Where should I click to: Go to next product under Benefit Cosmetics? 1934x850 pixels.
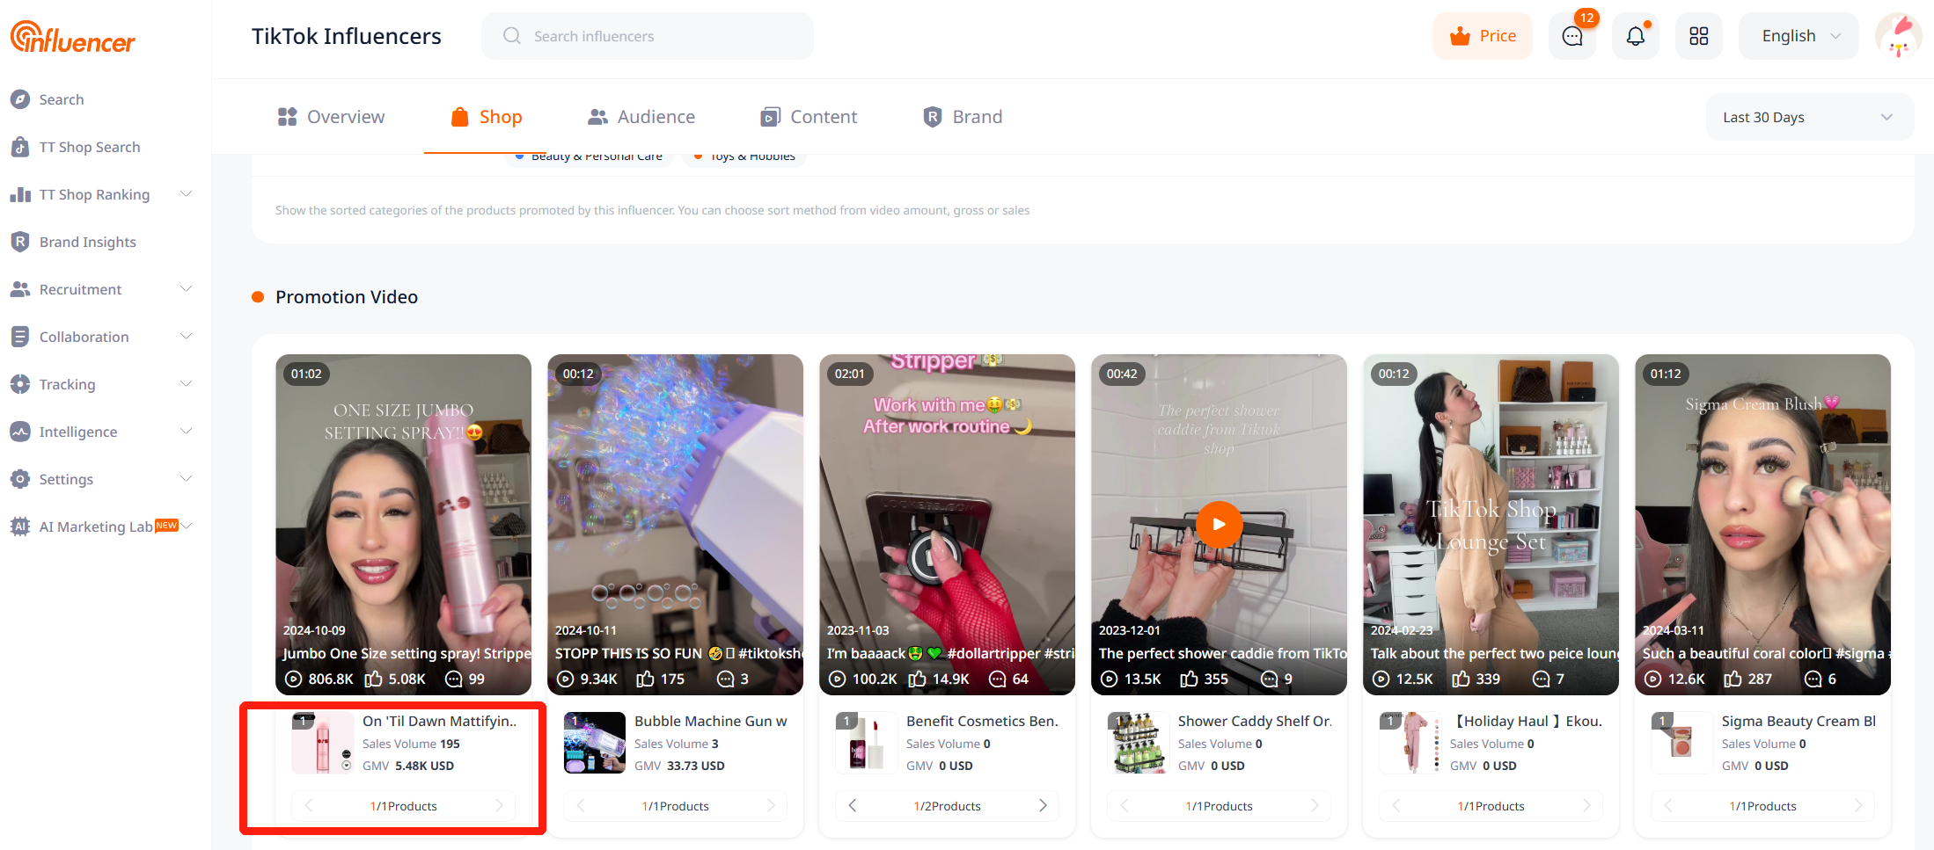coord(1043,805)
